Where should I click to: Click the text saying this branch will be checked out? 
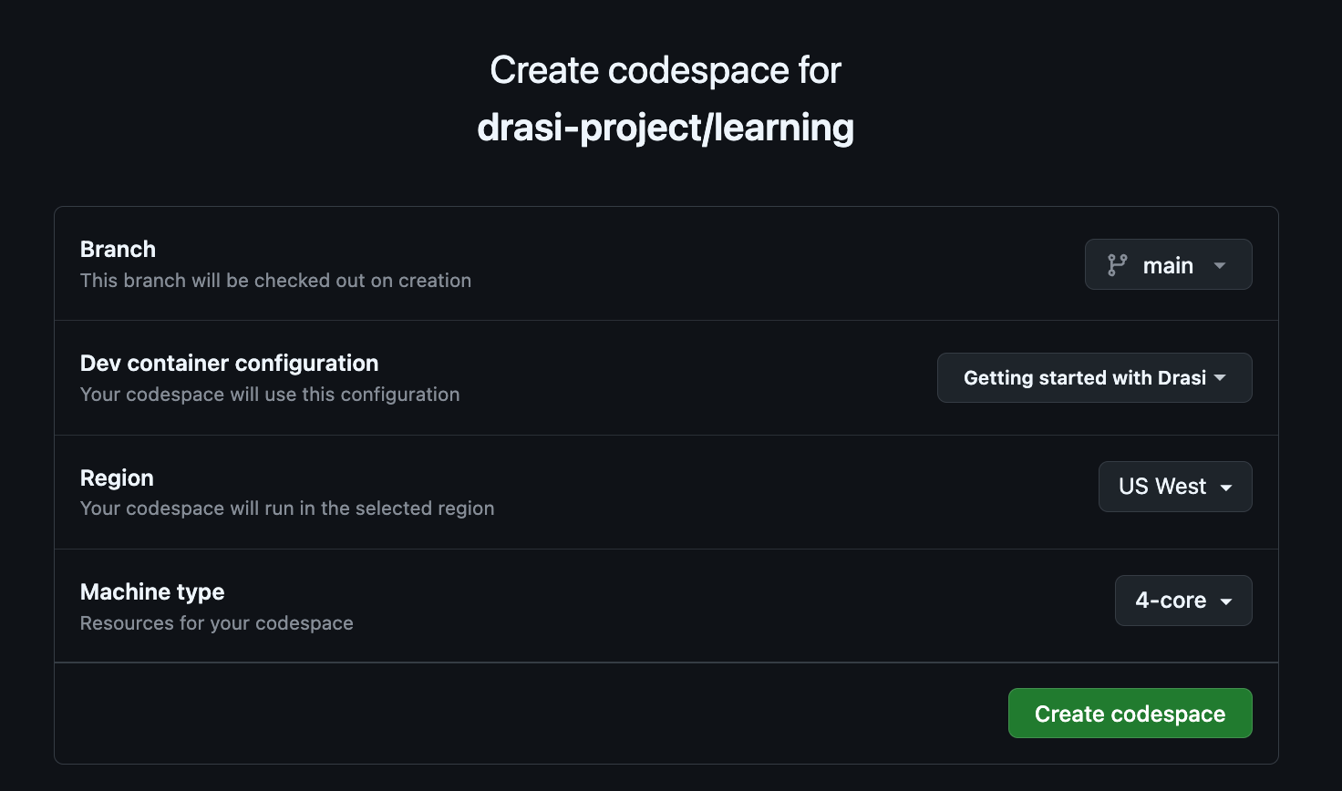(x=275, y=280)
